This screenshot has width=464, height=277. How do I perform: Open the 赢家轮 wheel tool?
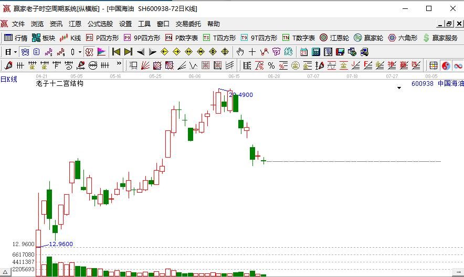pyautogui.click(x=368, y=38)
